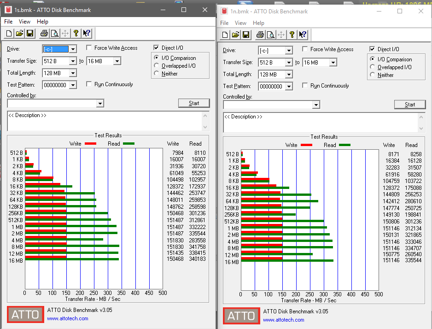Open Controlled by dropdown in 1n.bmk window

tap(316, 105)
